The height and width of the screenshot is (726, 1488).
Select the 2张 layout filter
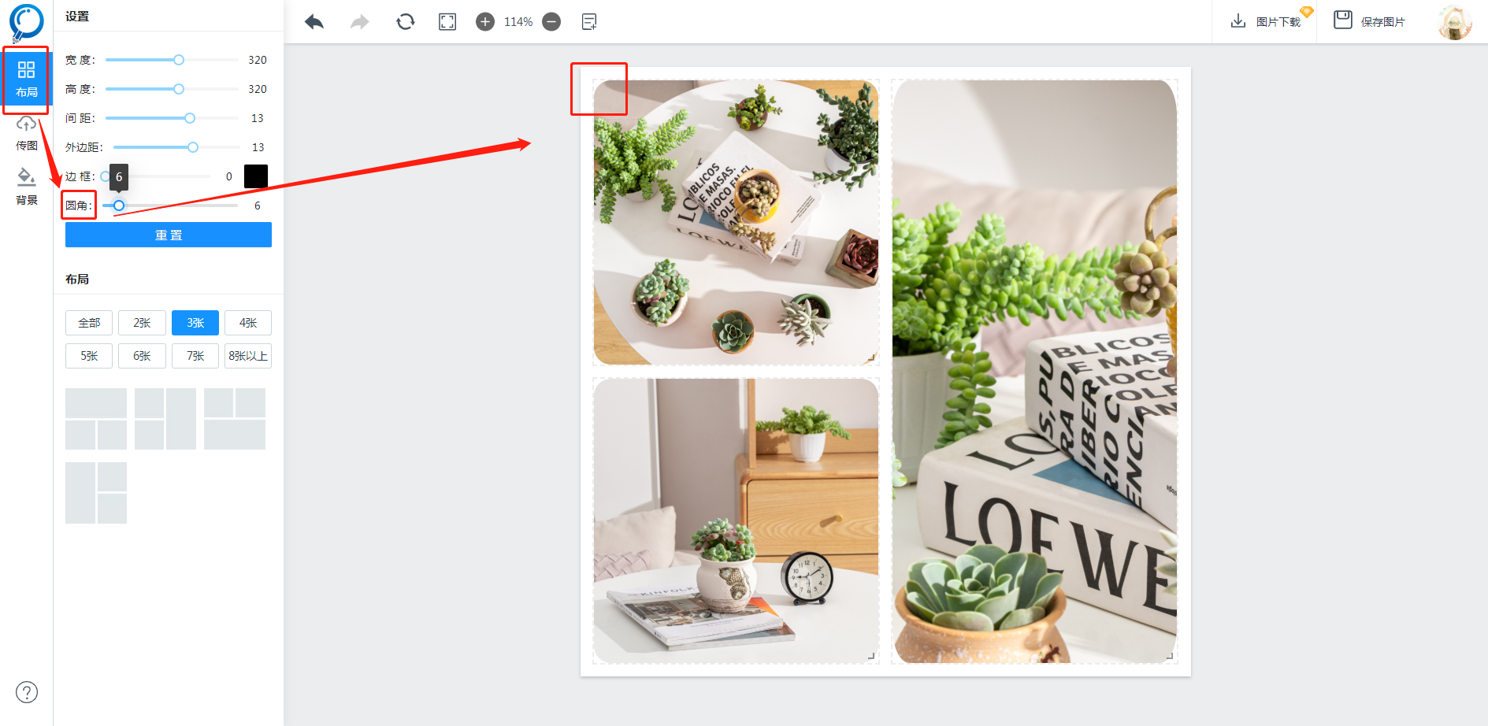(142, 323)
